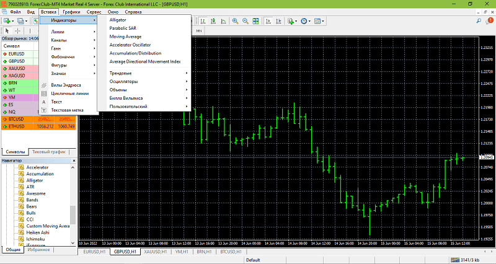Zoom in on the chart

235,21
